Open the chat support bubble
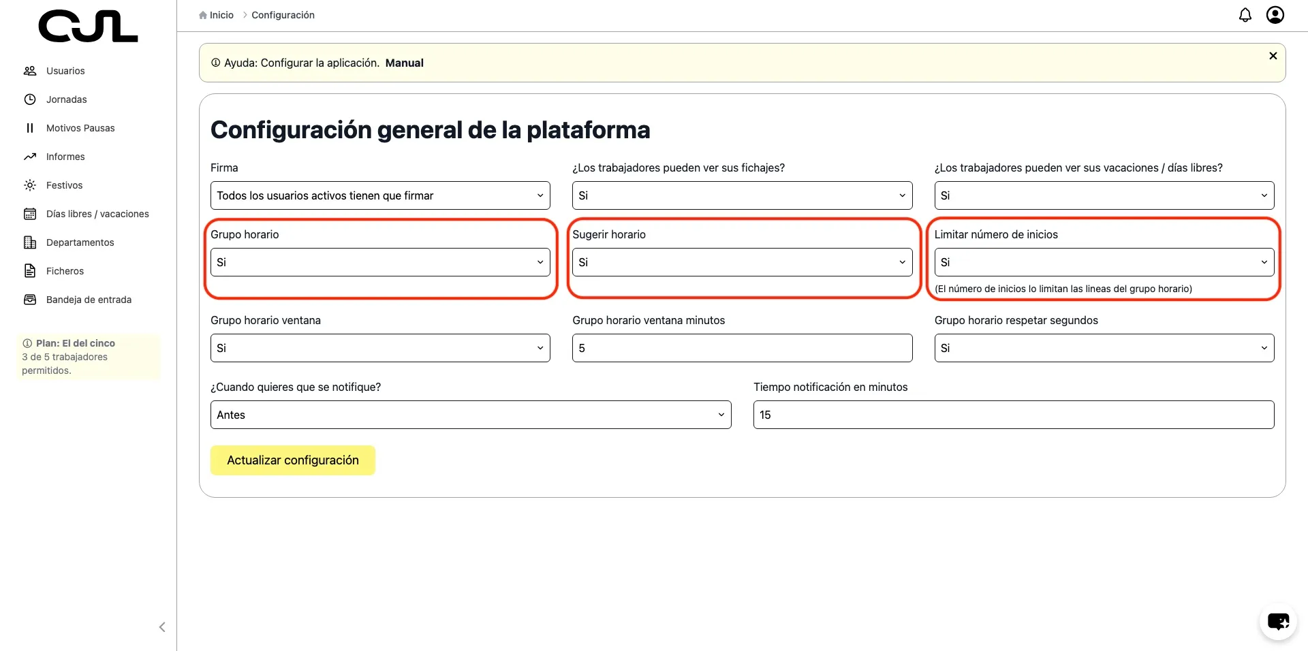Screen dimensions: 1308x651 [x=1278, y=621]
